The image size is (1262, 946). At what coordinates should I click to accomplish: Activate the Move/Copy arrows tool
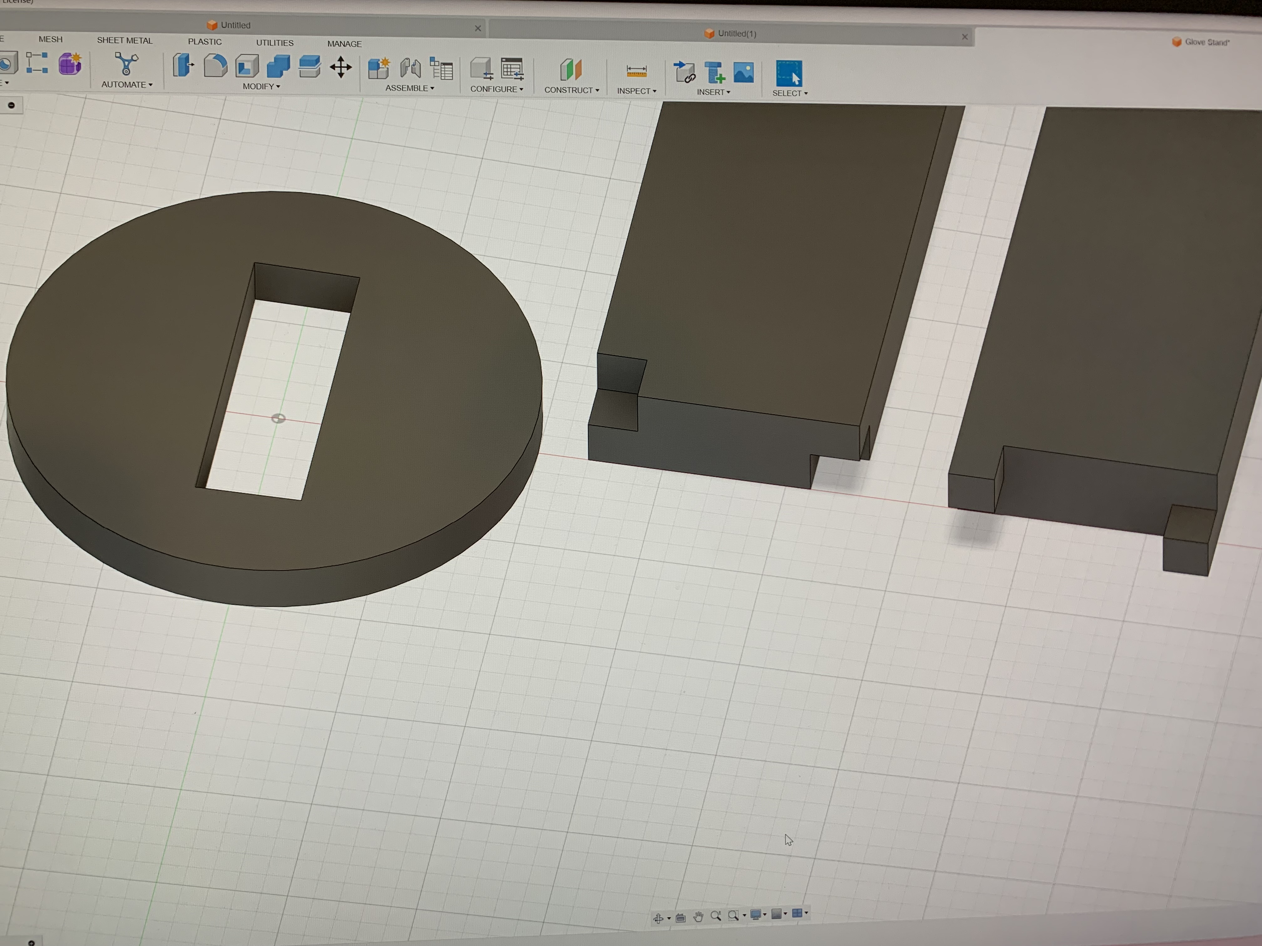point(341,67)
